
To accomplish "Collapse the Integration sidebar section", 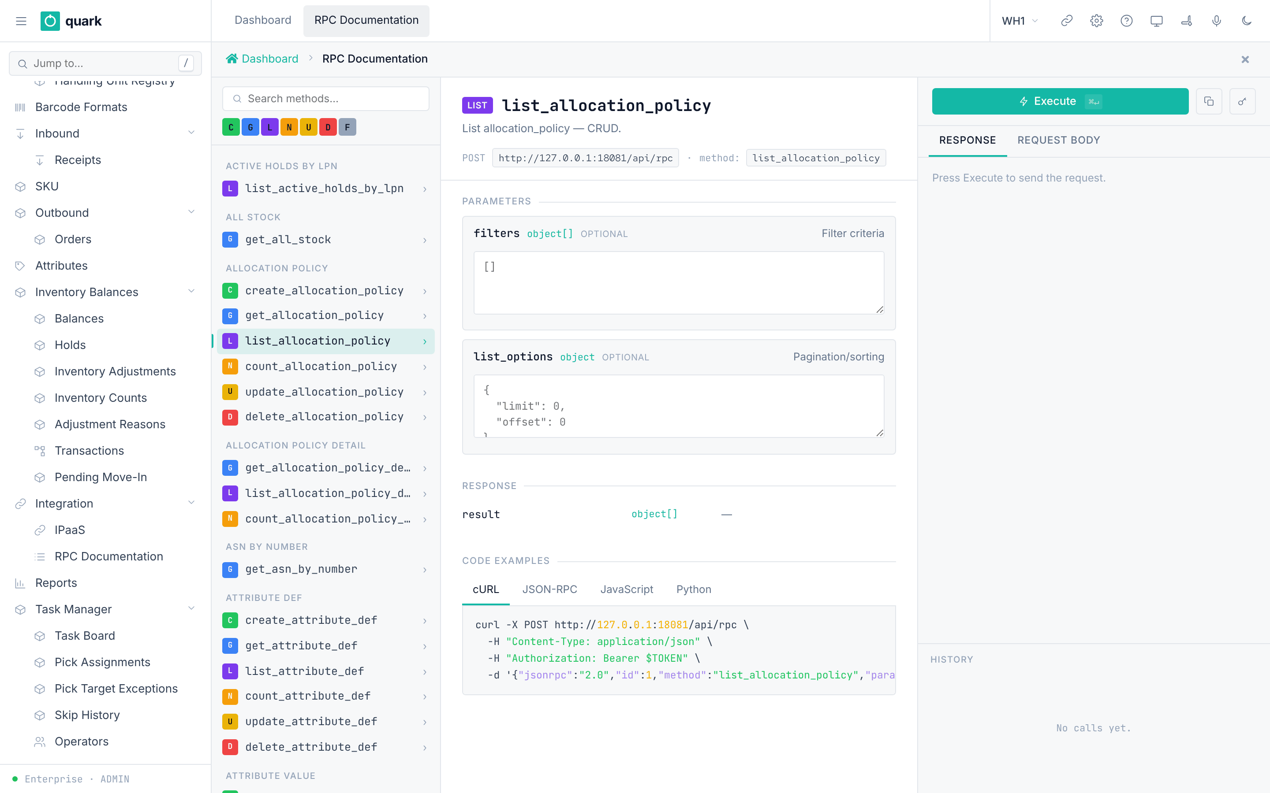I will click(x=191, y=503).
